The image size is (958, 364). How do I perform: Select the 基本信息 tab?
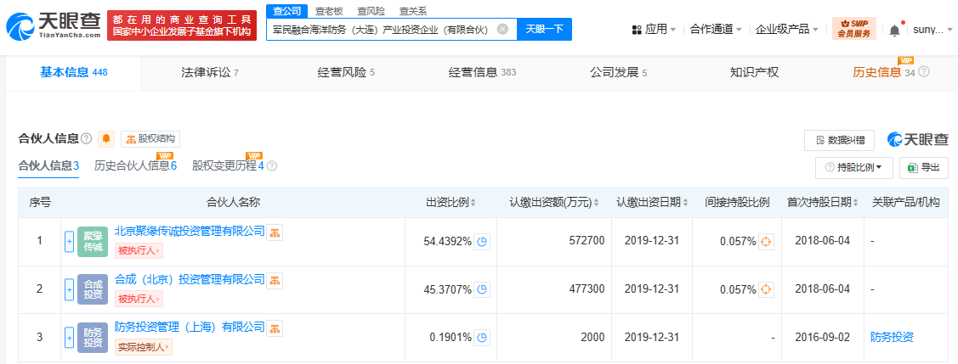click(x=74, y=73)
